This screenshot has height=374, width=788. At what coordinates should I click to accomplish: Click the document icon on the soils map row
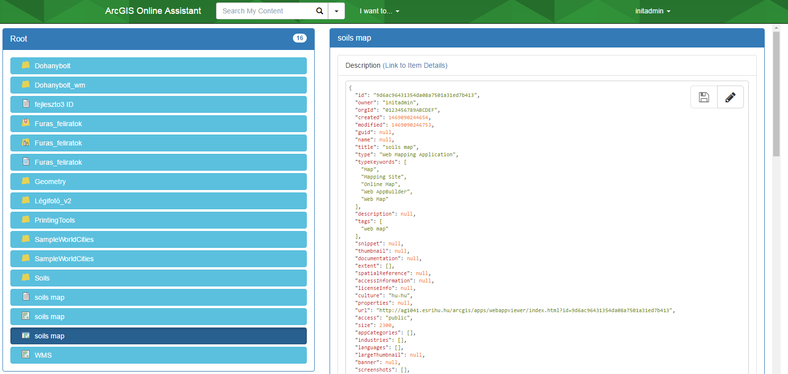(x=26, y=297)
